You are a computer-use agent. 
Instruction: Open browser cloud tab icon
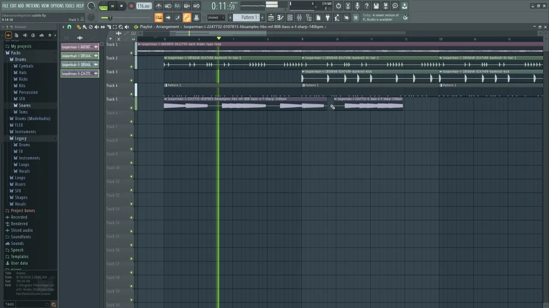coord(41,35)
